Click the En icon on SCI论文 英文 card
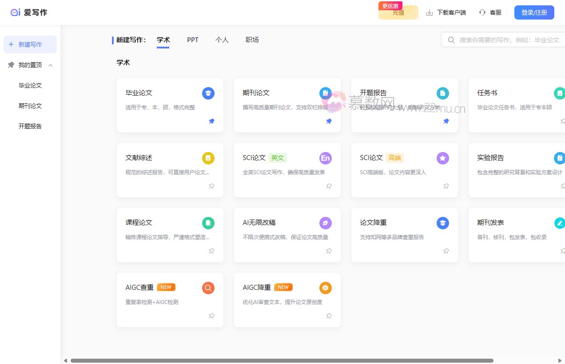 coord(325,158)
